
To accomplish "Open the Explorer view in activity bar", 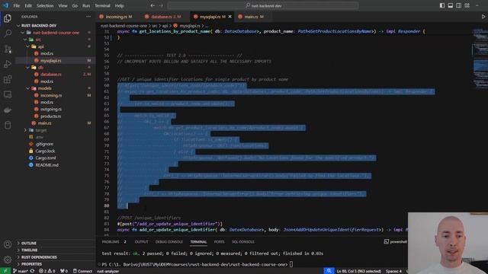I will (8, 18).
